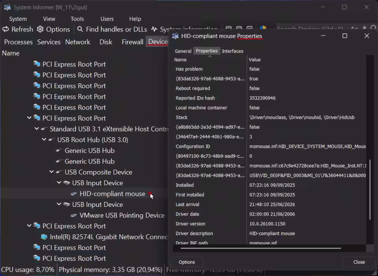Switch to the Firewall tab
Screen dimensions: 378x276
[132, 42]
